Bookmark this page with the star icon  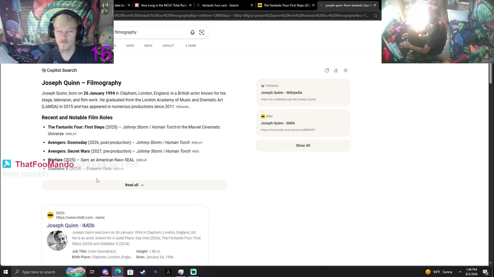376,15
